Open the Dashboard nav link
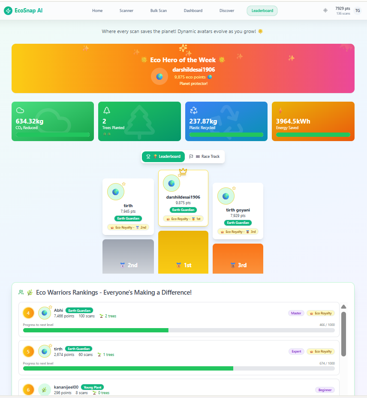Screen dimensions: 367x398 (193, 11)
